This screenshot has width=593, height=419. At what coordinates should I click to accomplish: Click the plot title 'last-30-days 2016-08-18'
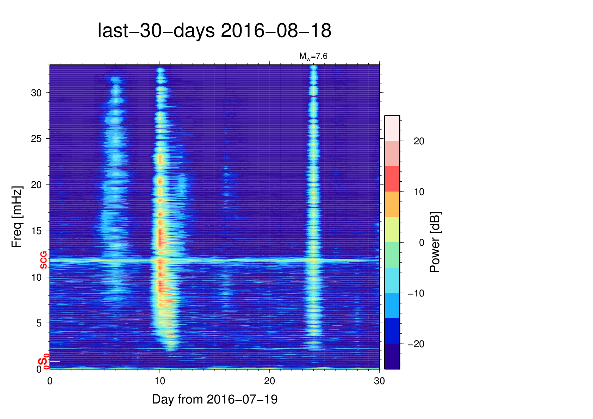coord(214,31)
